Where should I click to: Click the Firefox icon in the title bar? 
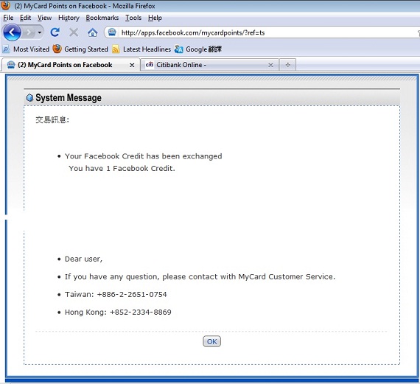(x=5, y=5)
